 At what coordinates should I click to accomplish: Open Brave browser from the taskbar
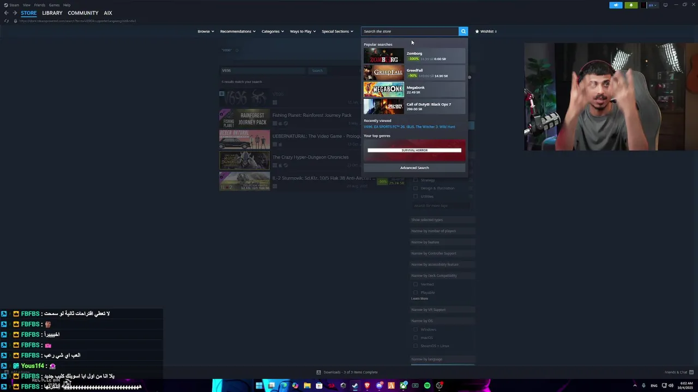pos(367,385)
